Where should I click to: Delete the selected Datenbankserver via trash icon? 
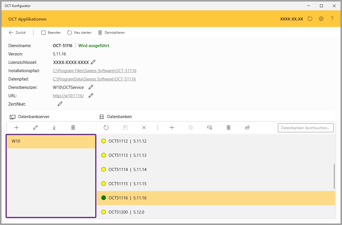[73, 128]
